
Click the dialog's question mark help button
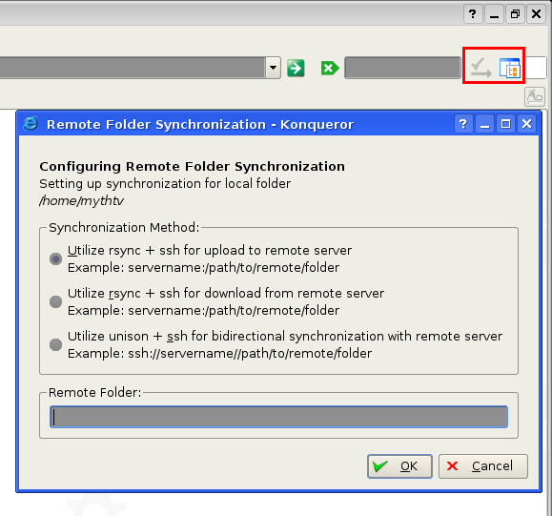click(463, 124)
